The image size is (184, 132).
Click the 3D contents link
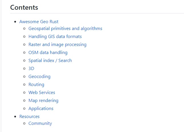click(31, 69)
